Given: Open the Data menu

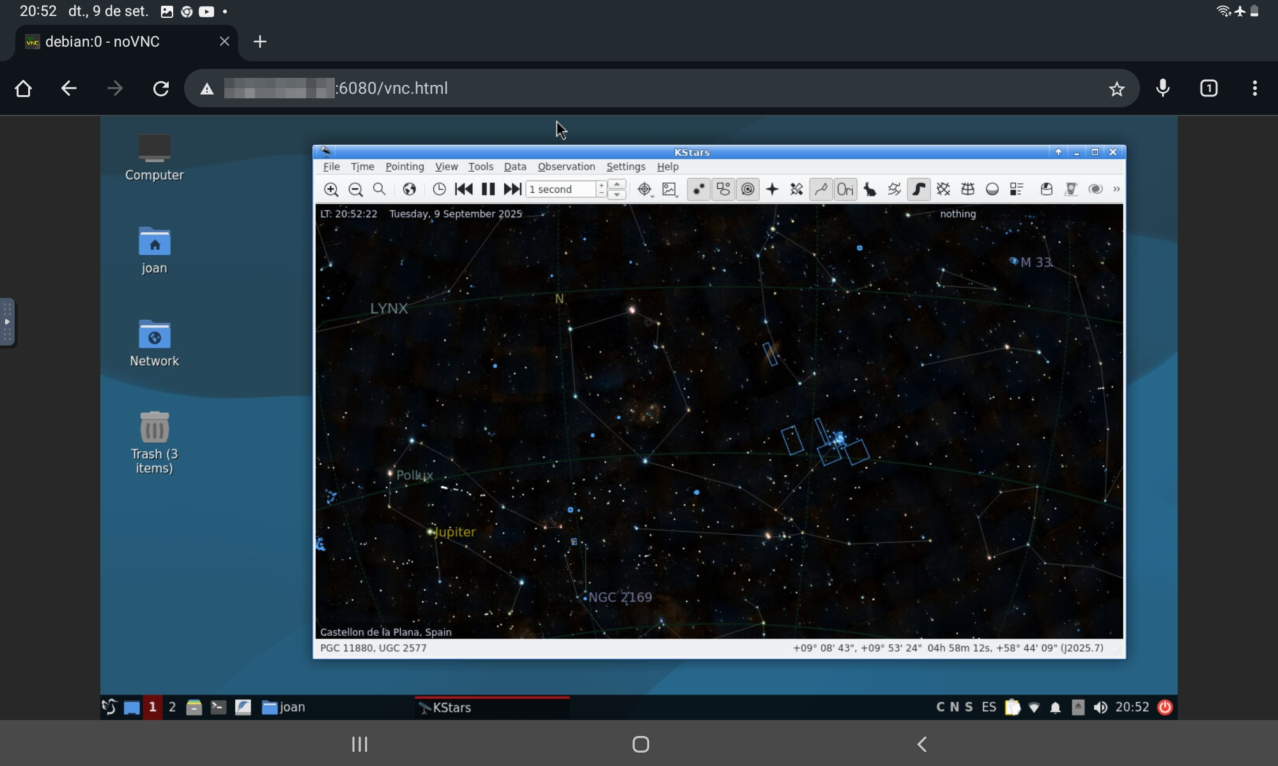Looking at the screenshot, I should point(515,167).
